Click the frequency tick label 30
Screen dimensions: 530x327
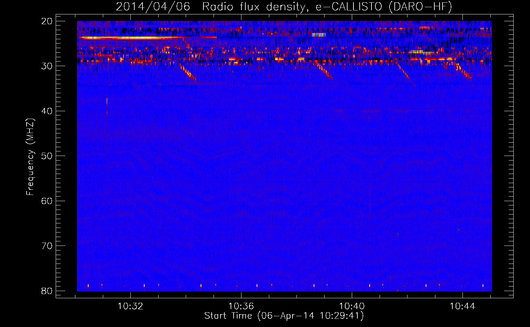point(47,66)
